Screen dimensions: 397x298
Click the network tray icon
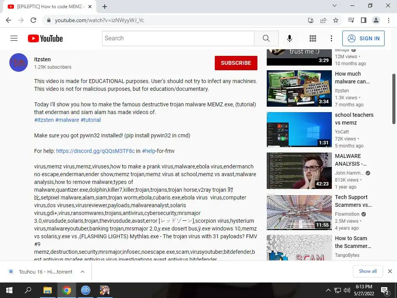coord(338,290)
